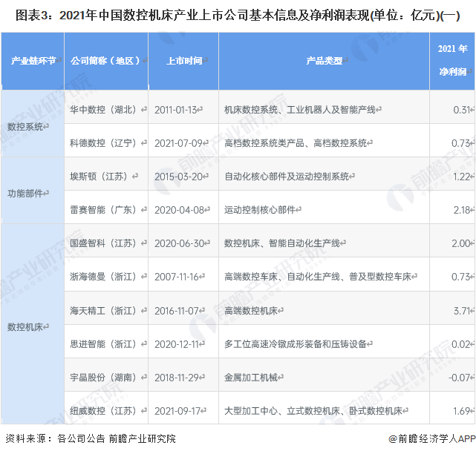Viewport: 476px width, 454px height.
Task: Select product text 高档数控系统类产品、高档数控系统
Action: [x=296, y=143]
